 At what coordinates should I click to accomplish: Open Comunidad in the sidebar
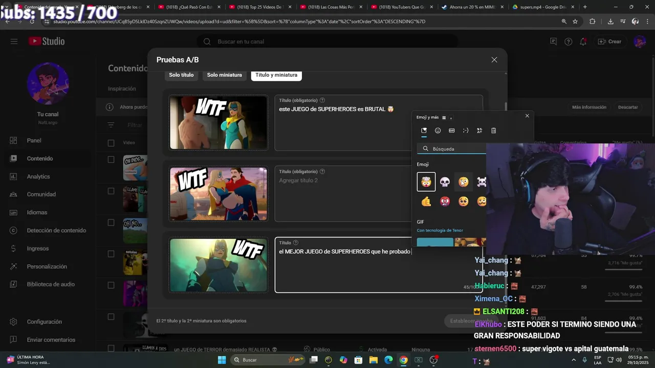(x=48, y=194)
